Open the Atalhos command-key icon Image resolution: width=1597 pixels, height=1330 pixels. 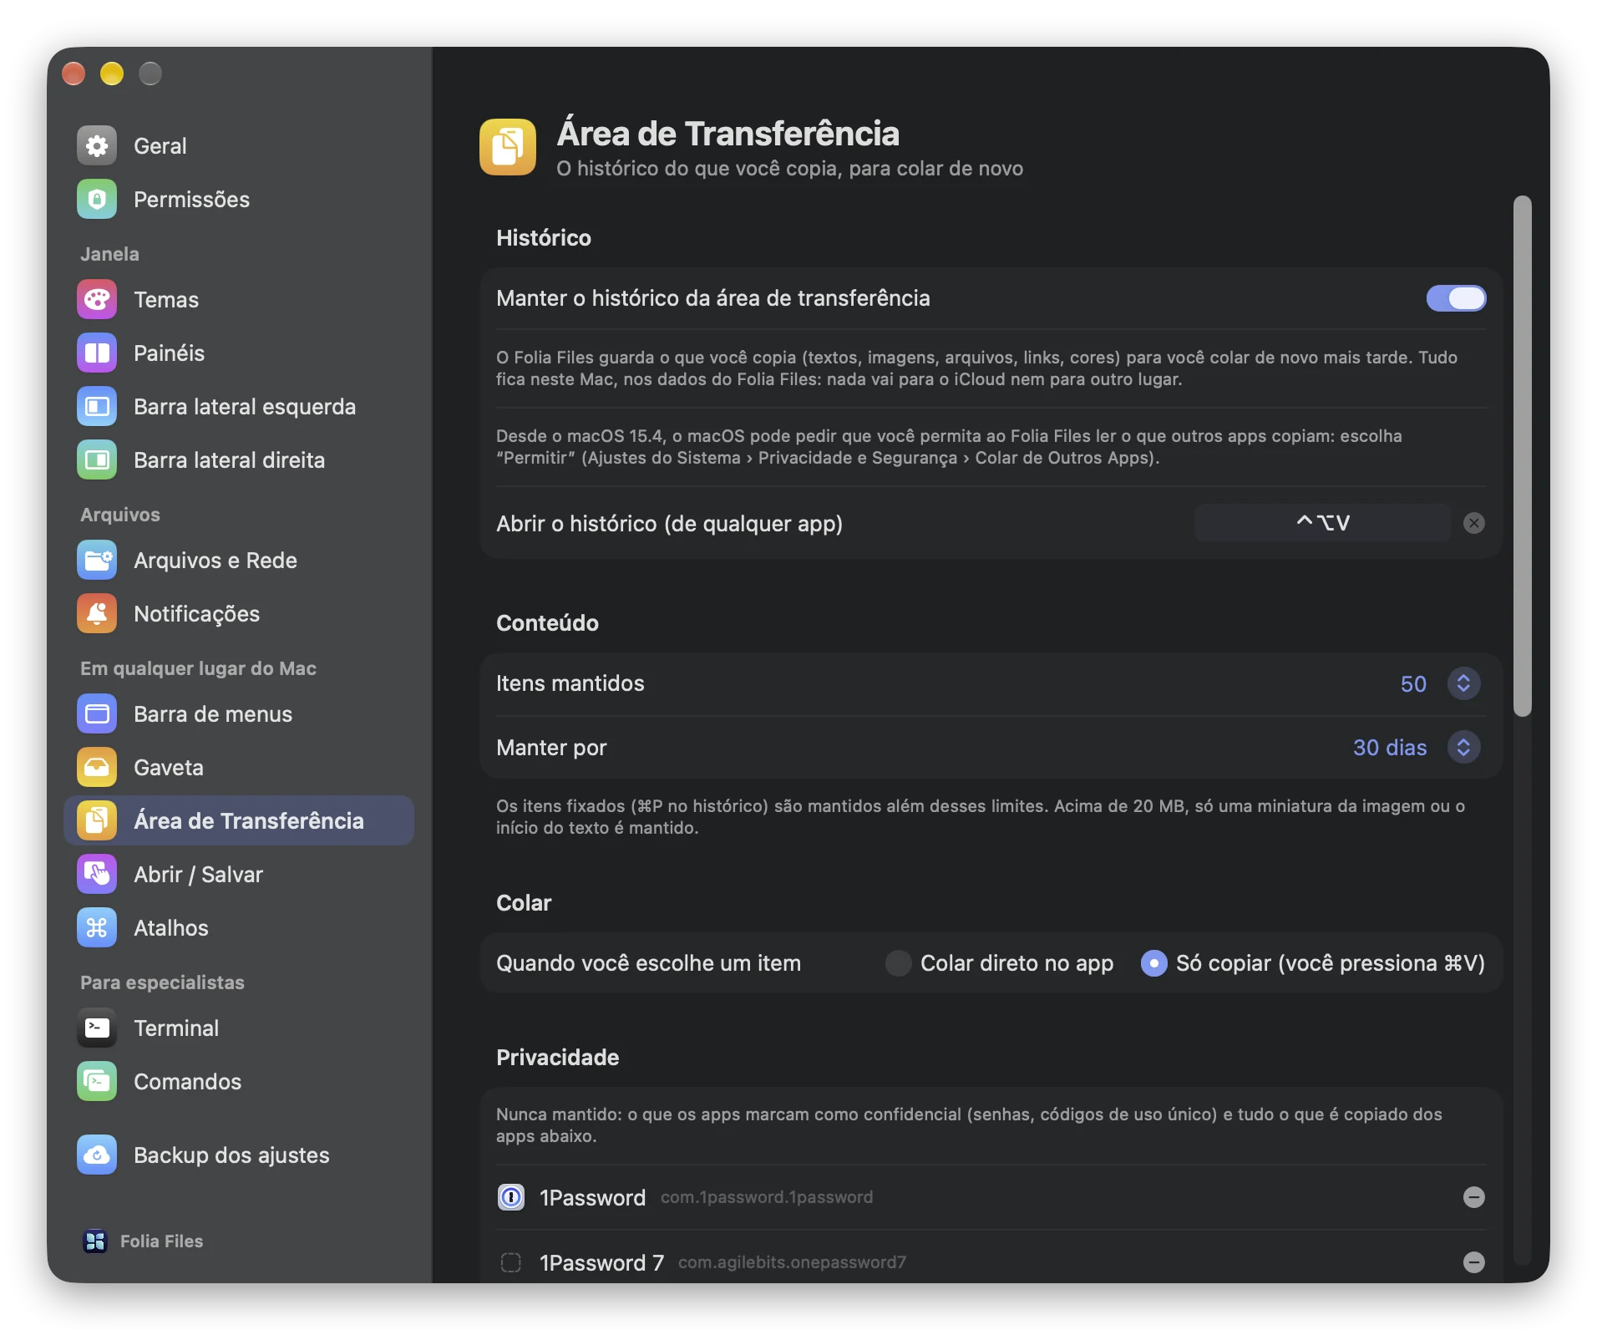[x=97, y=928]
